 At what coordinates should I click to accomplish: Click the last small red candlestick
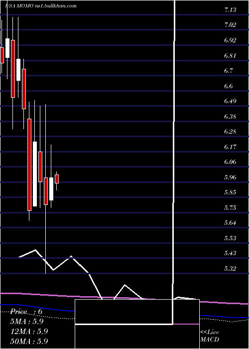pos(57,179)
